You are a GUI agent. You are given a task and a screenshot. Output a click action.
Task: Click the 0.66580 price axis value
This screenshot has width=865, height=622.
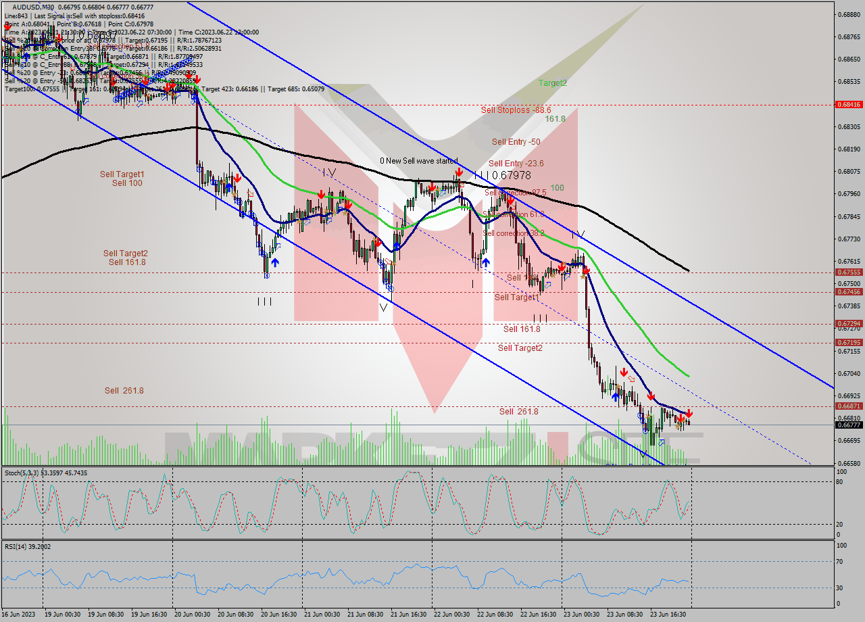(849, 464)
